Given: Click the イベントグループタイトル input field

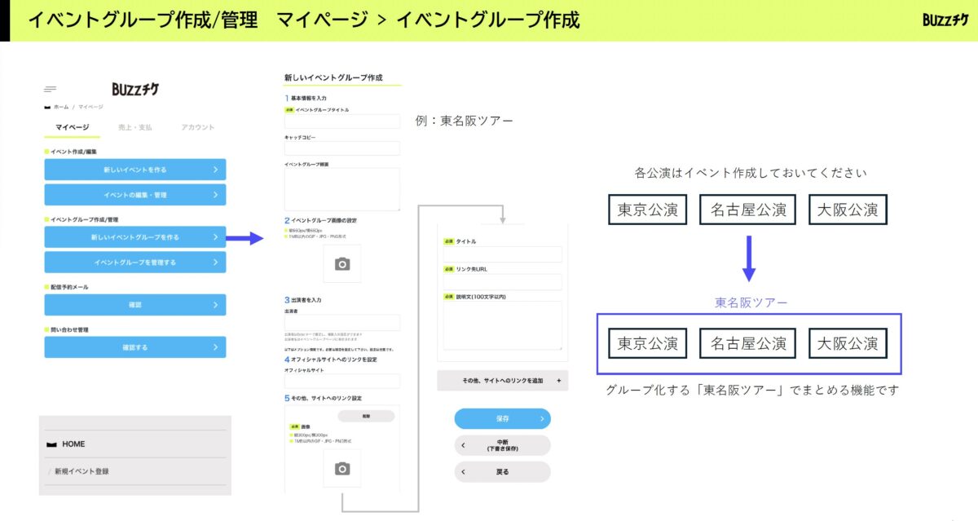Looking at the screenshot, I should click(x=342, y=121).
